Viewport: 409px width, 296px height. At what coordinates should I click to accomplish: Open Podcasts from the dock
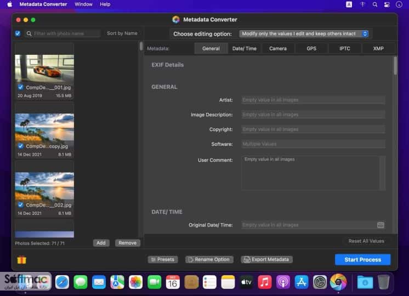tap(283, 282)
